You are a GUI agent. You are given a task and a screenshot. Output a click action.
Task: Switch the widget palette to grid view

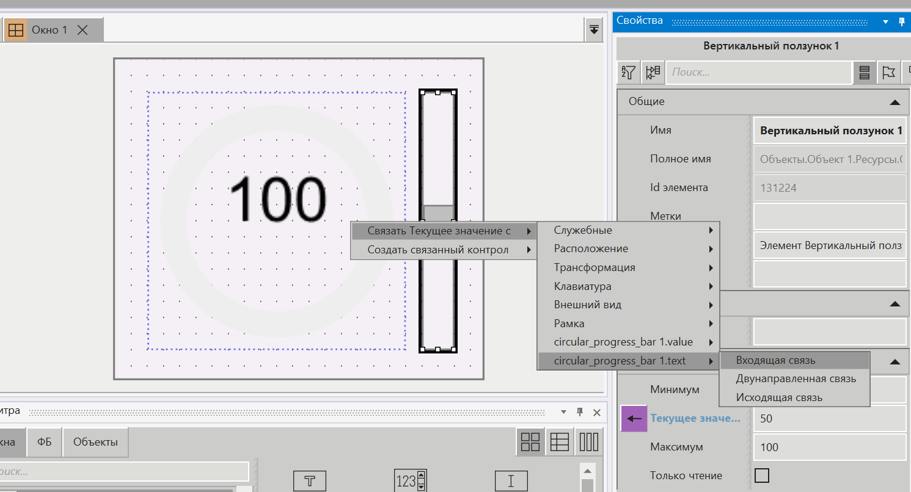coord(530,441)
